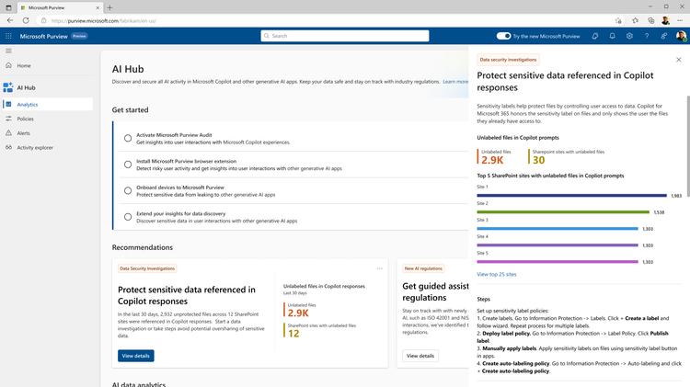Click the Purview search field
690x387 pixels.
[x=345, y=36]
